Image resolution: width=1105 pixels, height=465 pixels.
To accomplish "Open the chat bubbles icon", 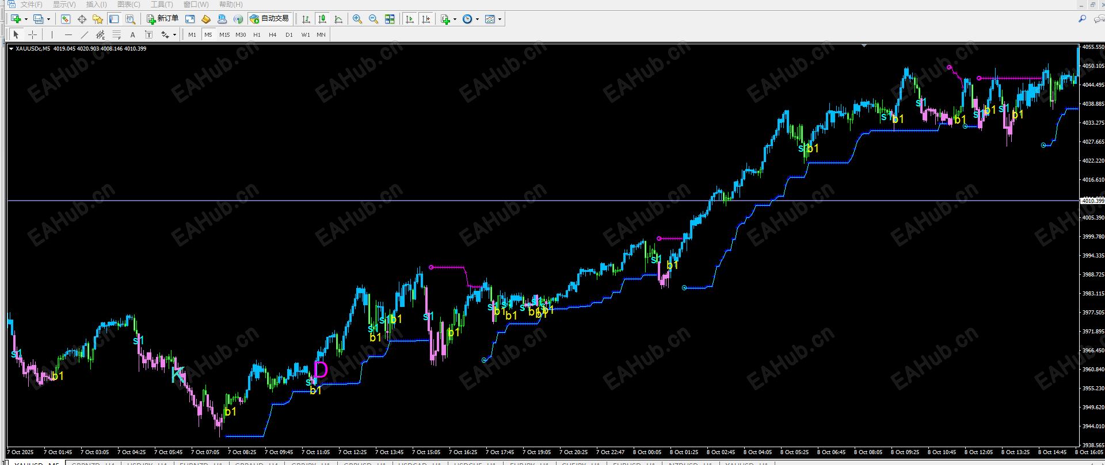I will (x=1099, y=19).
